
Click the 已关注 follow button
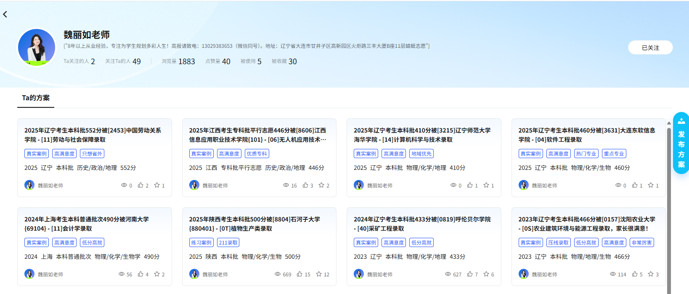point(650,47)
